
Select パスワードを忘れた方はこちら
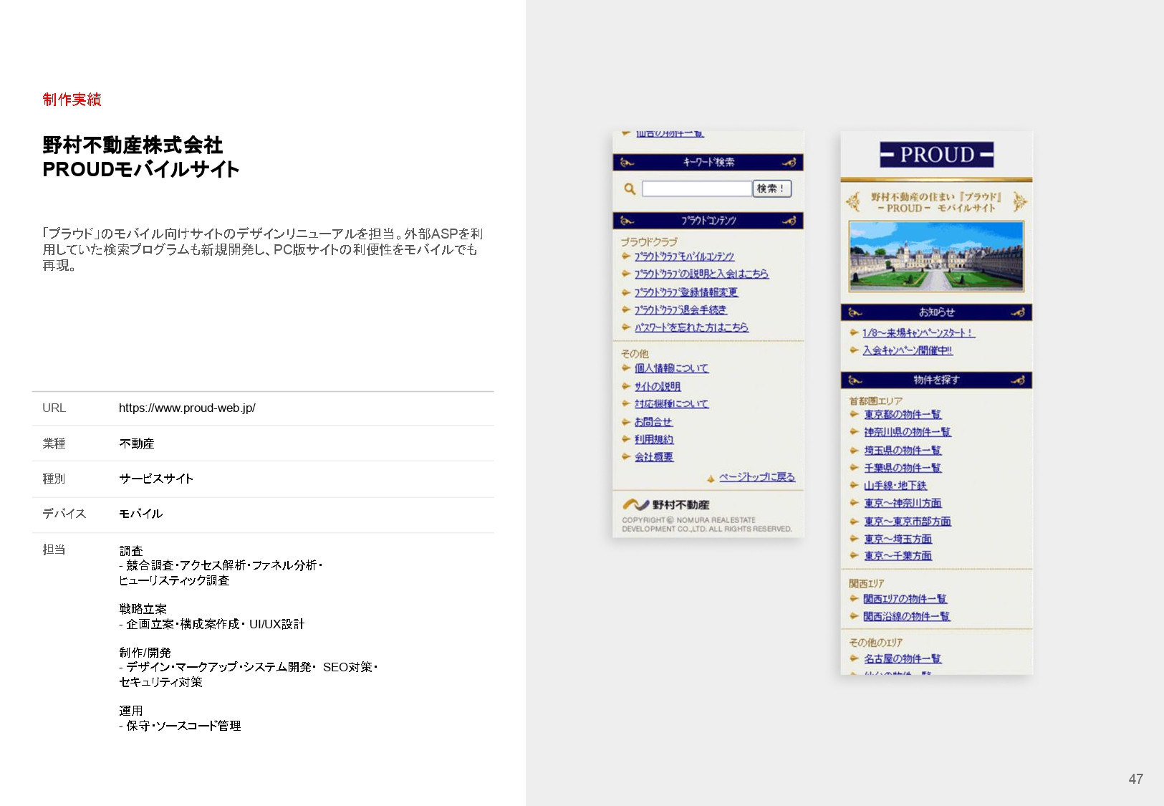pyautogui.click(x=691, y=327)
